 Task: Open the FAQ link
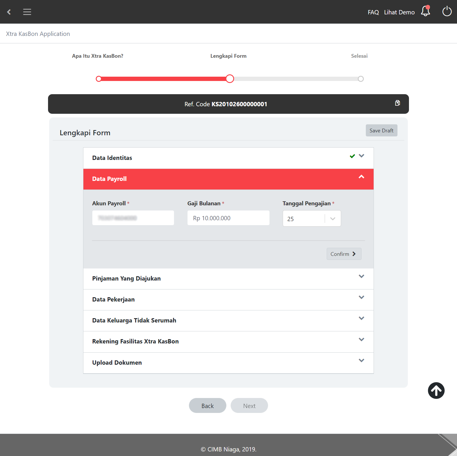[x=373, y=12]
